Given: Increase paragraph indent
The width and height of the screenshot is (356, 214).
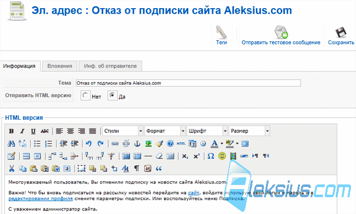Looking at the screenshot, I should click(74, 144).
